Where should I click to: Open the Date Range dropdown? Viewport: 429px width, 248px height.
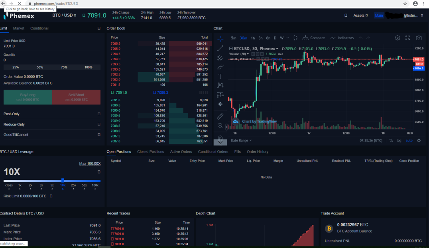[241, 140]
